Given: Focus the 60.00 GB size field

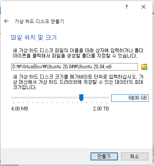Looking at the screenshot, I should coord(130,98).
